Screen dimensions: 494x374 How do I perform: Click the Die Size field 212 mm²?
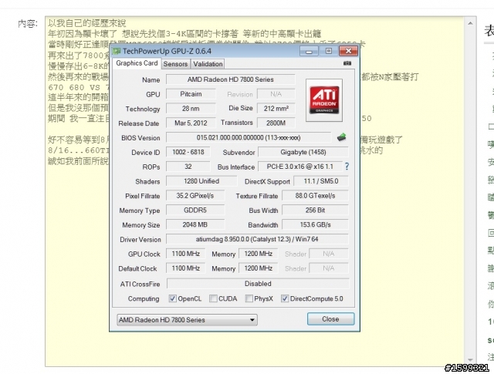pos(276,108)
